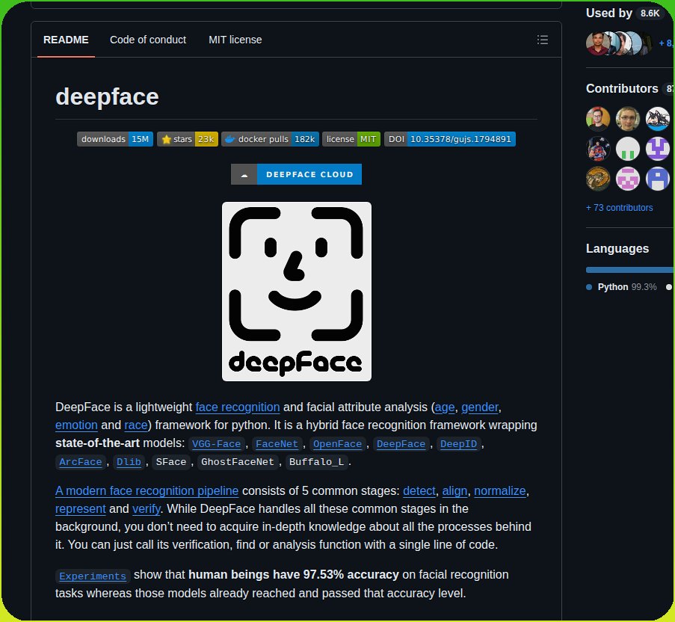The width and height of the screenshot is (675, 622).
Task: Click the Languages section heading
Action: tap(617, 248)
